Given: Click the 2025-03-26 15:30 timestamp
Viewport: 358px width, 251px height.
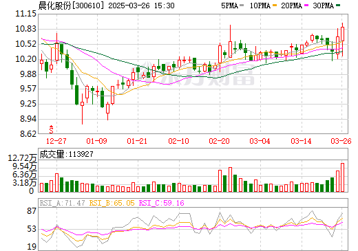Looking at the screenshot, I should [x=141, y=6].
